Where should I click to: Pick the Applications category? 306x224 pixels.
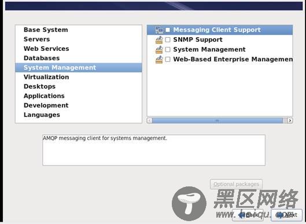[x=79, y=96]
